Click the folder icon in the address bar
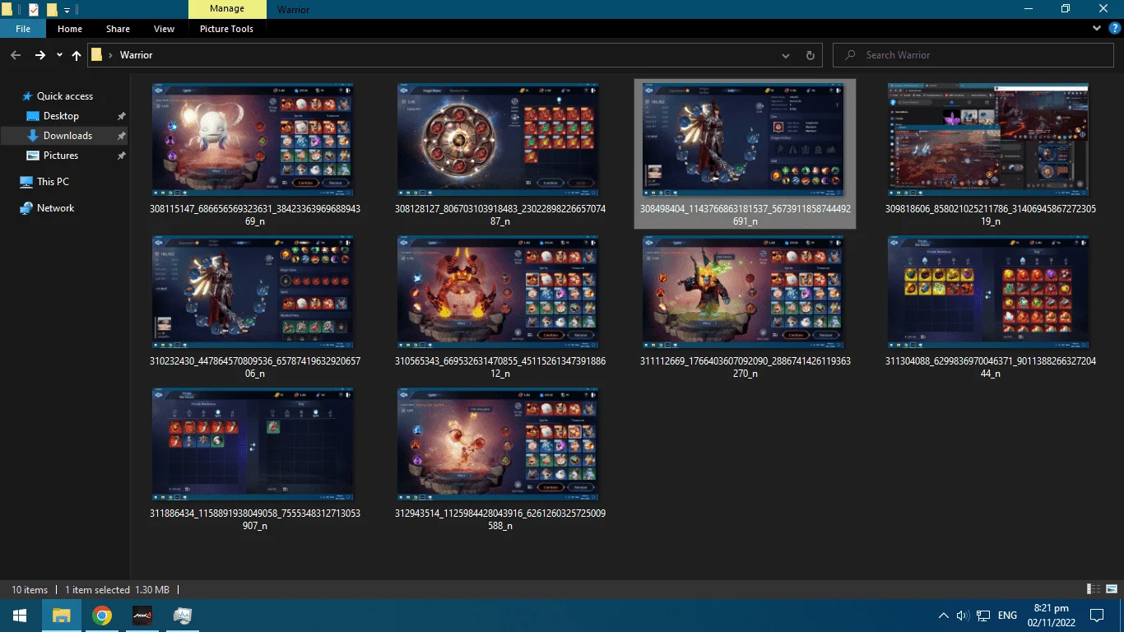 click(96, 54)
